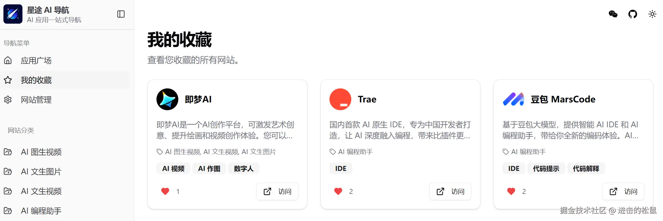The image size is (663, 221).
Task: Click 访问 button on Trae card
Action: [x=450, y=191]
